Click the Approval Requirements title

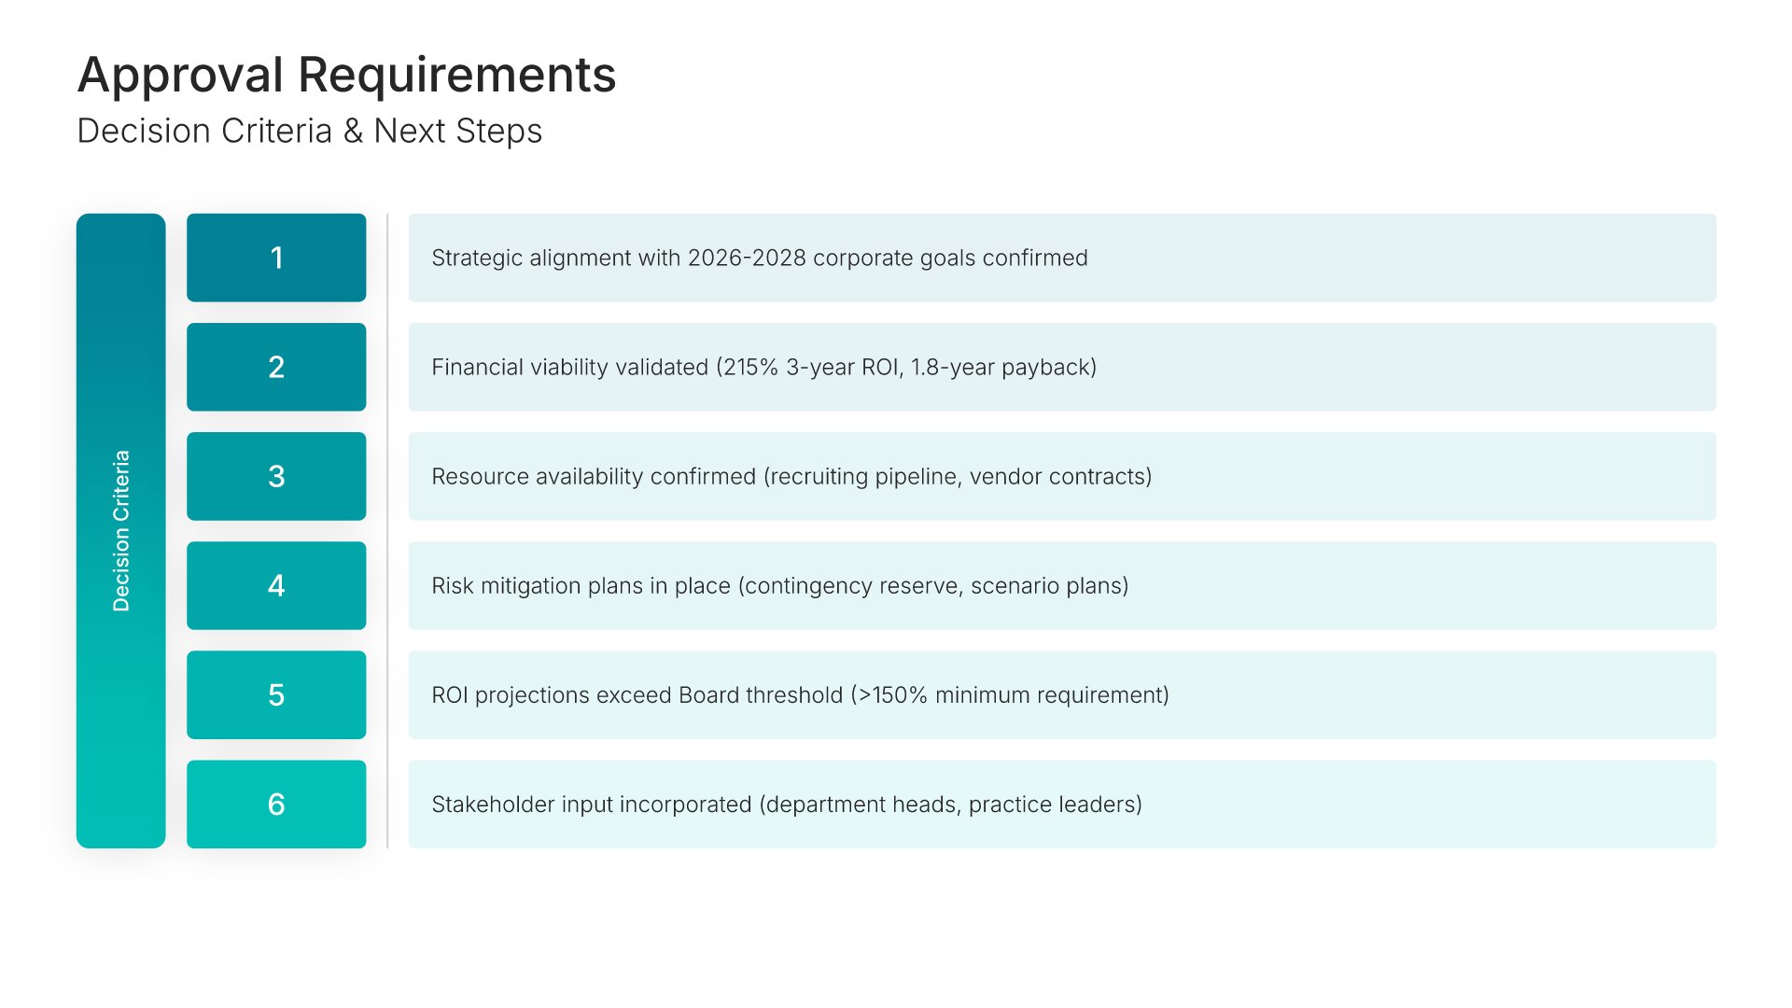[x=346, y=75]
